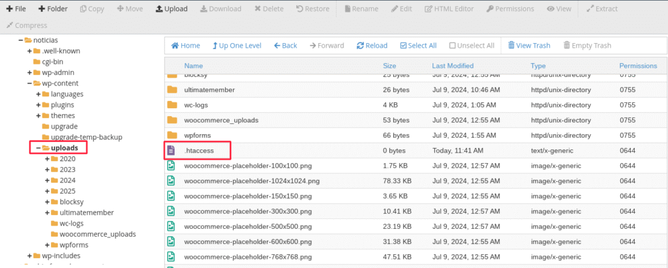This screenshot has height=268, width=668.
Task: Expand the languages tree folder
Action: (38, 94)
